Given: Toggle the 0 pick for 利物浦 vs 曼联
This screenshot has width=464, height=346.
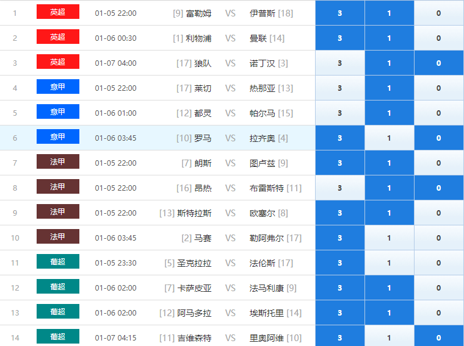Looking at the screenshot, I should pos(439,38).
